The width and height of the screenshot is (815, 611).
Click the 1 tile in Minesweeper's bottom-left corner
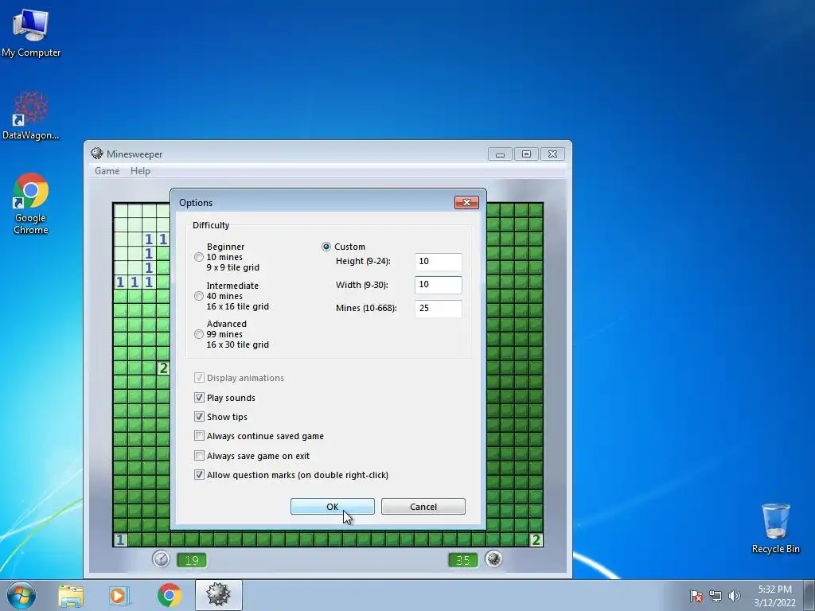120,540
